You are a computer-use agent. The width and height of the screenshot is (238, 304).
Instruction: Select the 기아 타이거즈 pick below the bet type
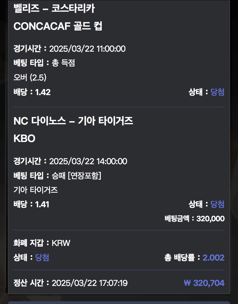pos(36,190)
